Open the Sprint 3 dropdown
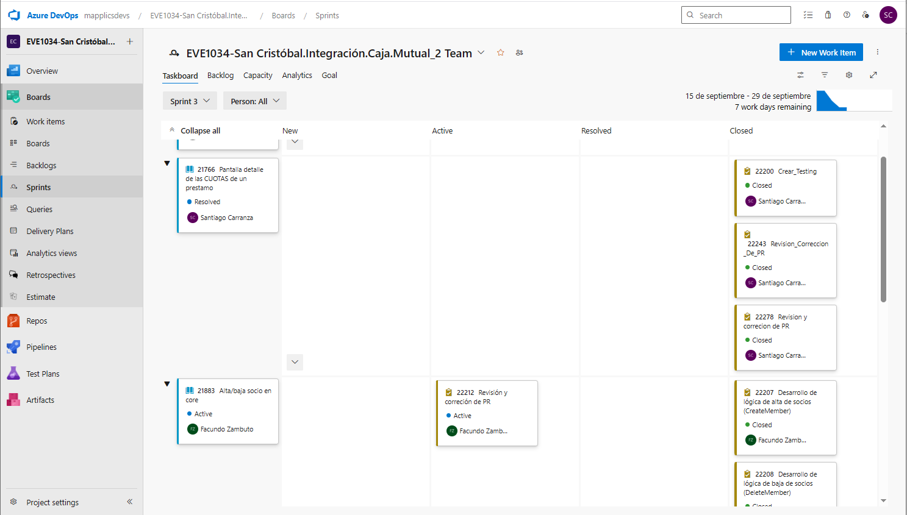The width and height of the screenshot is (907, 515). [190, 101]
